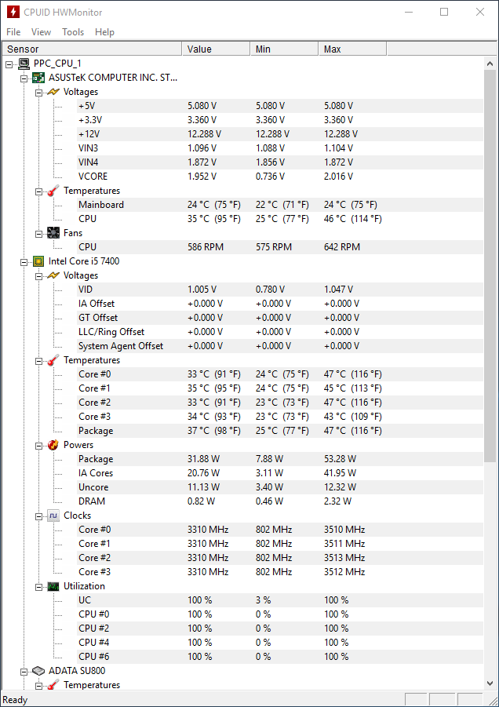Viewport: 499px width, 707px height.
Task: Select the IA Cores power row
Action: [x=279, y=473]
